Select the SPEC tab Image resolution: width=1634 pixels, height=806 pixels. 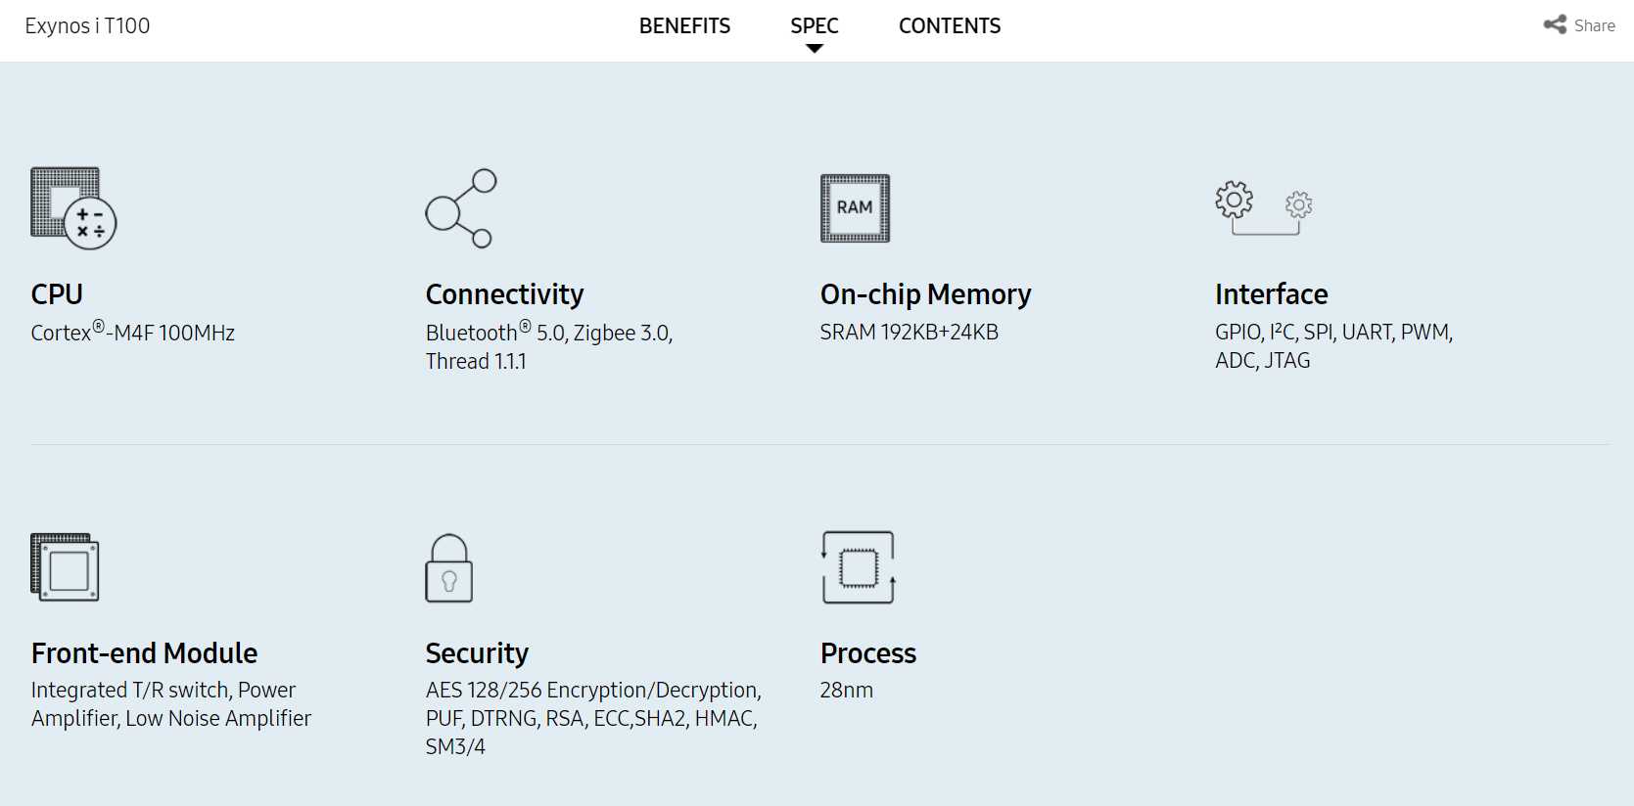[x=815, y=26]
